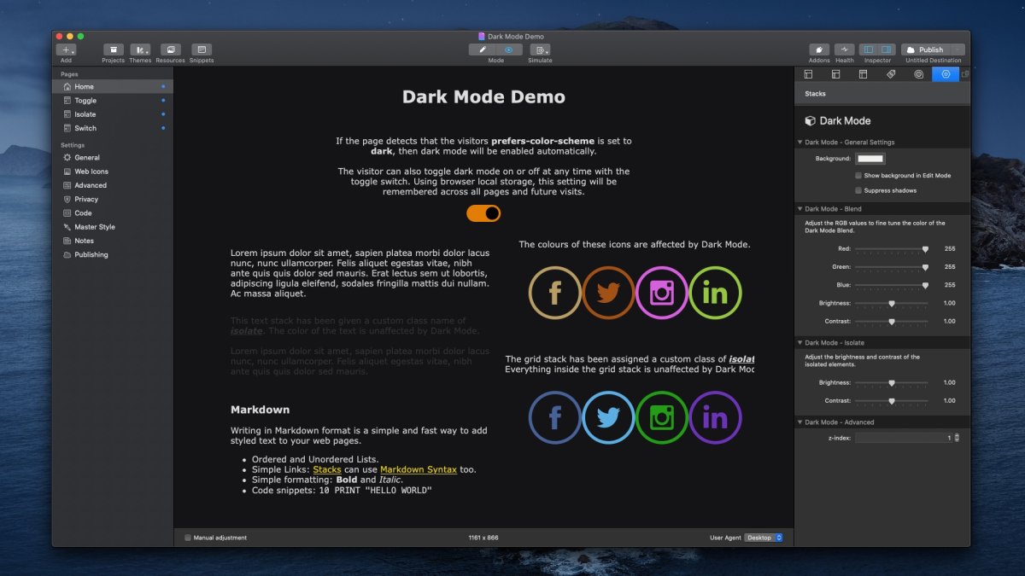This screenshot has height=576, width=1025.
Task: Open Web Icons settings in sidebar
Action: 113,172
